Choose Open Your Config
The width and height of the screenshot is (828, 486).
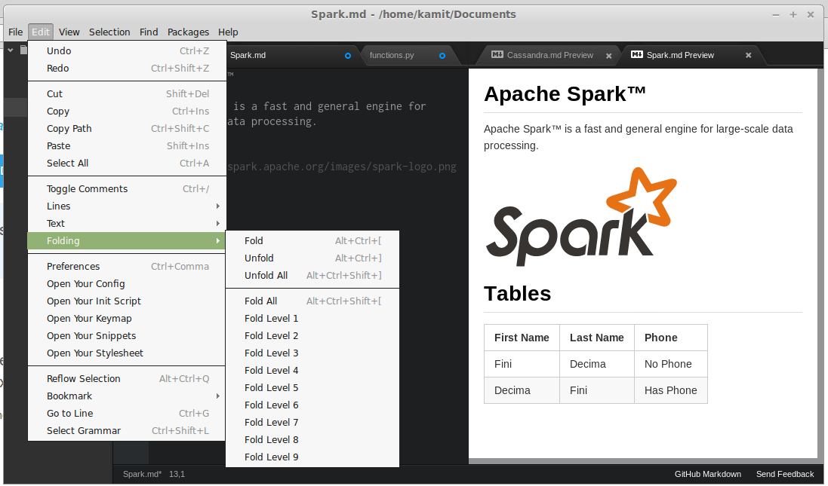point(127,284)
